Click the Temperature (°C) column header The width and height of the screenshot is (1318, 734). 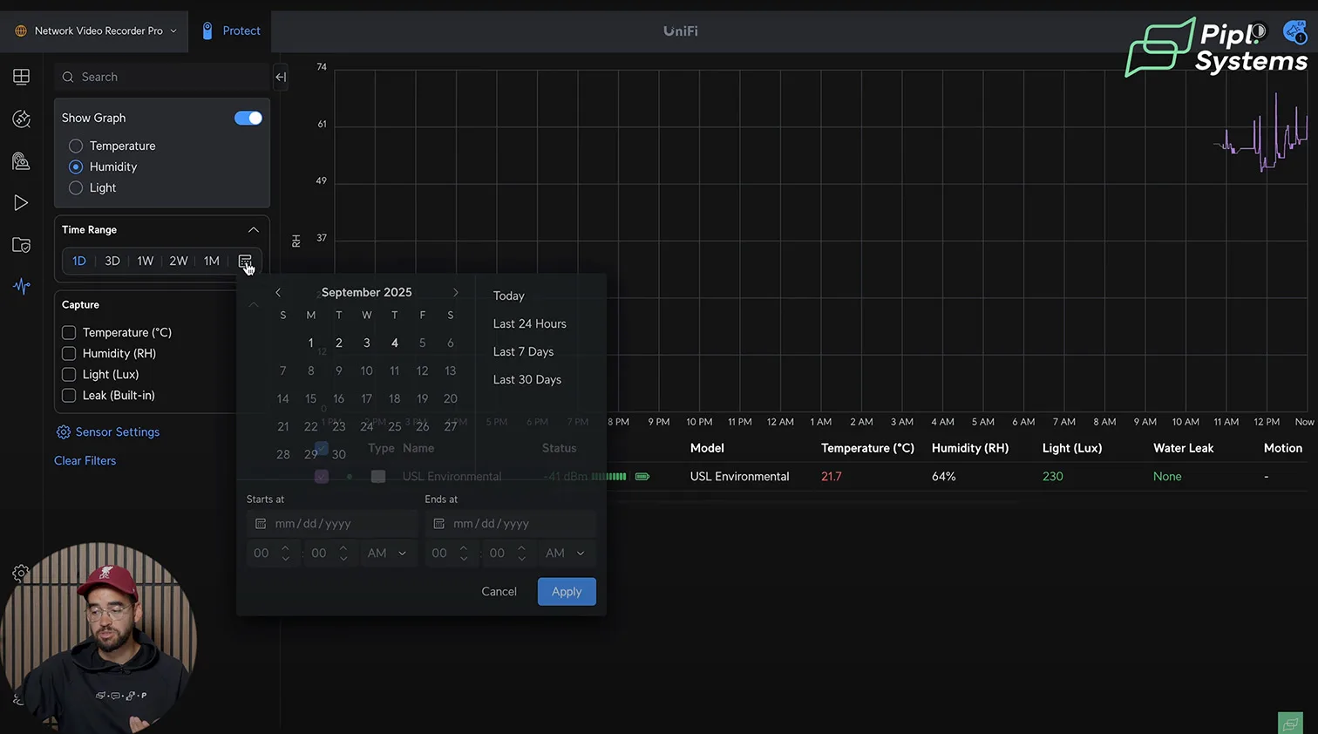coord(867,448)
